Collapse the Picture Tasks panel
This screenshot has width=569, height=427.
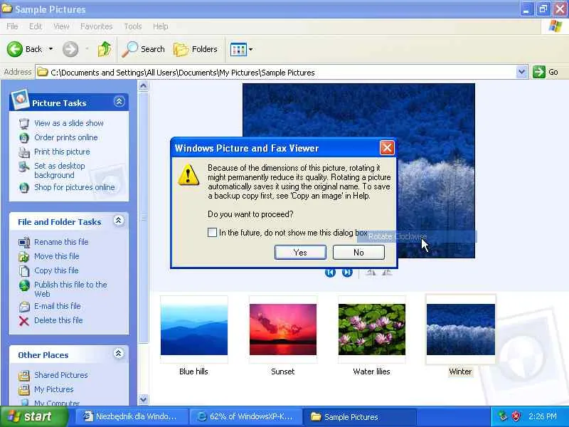tap(119, 102)
